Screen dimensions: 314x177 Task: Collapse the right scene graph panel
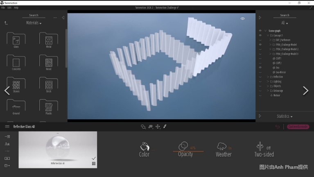260,18
